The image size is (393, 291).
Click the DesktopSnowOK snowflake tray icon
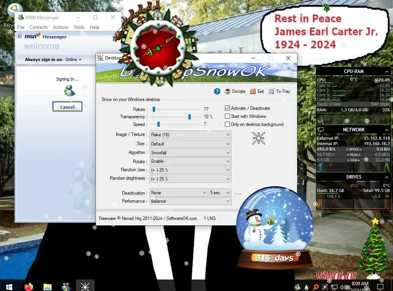[x=325, y=287]
